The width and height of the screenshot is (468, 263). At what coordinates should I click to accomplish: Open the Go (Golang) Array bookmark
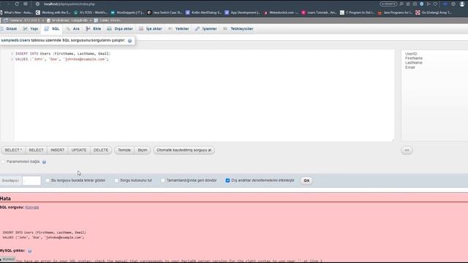click(x=434, y=12)
